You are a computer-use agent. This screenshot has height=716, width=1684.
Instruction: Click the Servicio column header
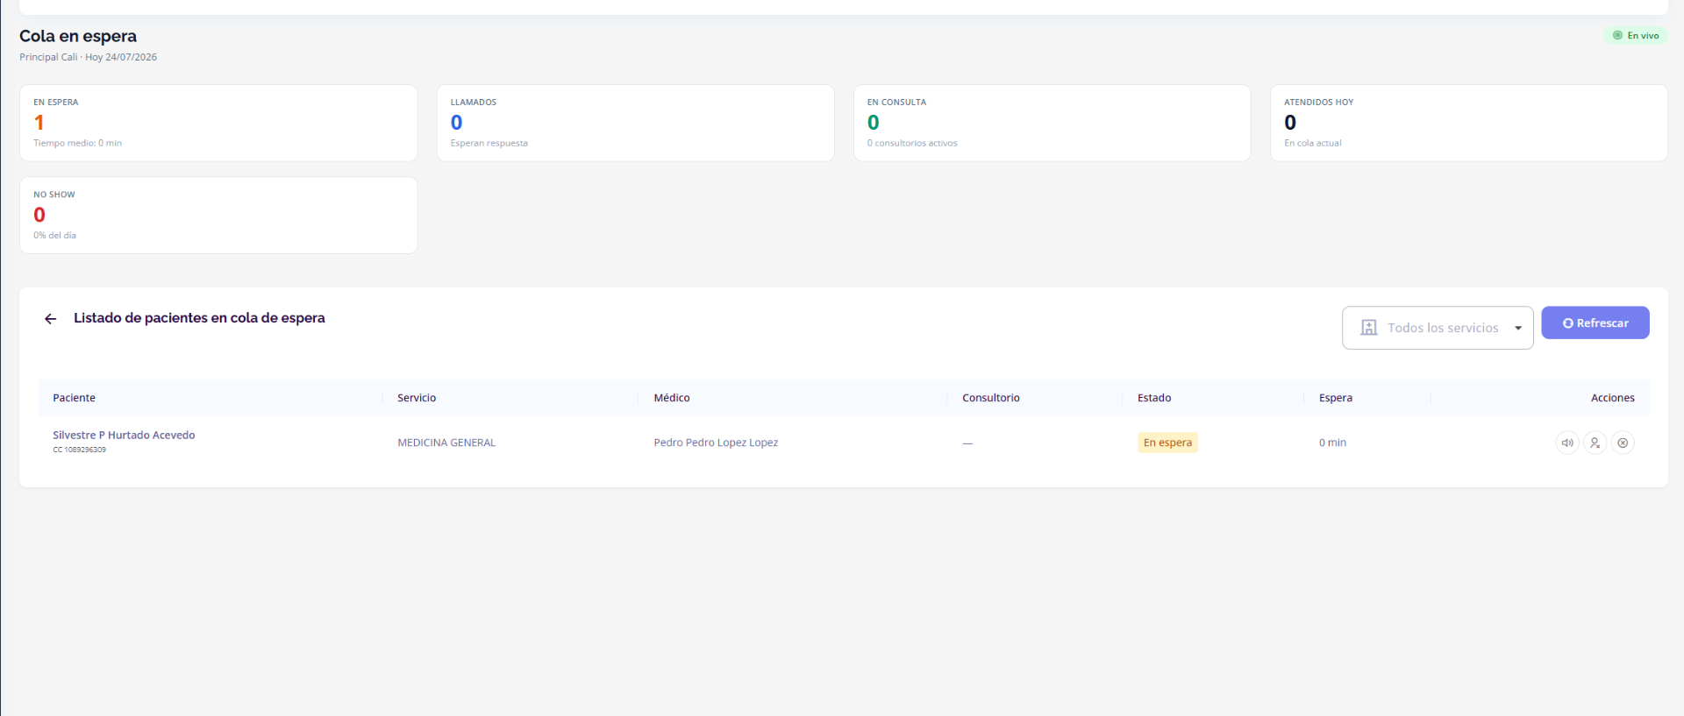(417, 398)
